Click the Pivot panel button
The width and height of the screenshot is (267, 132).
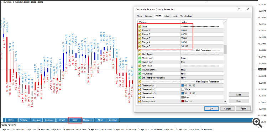(100, 120)
